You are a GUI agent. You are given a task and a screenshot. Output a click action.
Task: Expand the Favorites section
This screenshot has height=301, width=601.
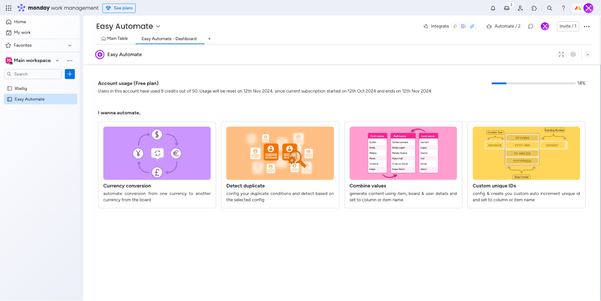pos(70,45)
